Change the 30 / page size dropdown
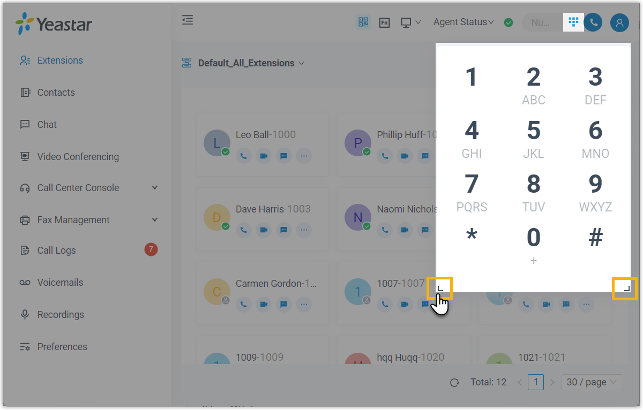 point(592,382)
